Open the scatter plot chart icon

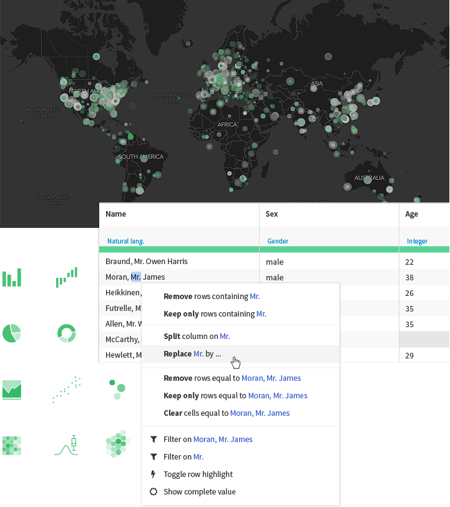pos(66,390)
